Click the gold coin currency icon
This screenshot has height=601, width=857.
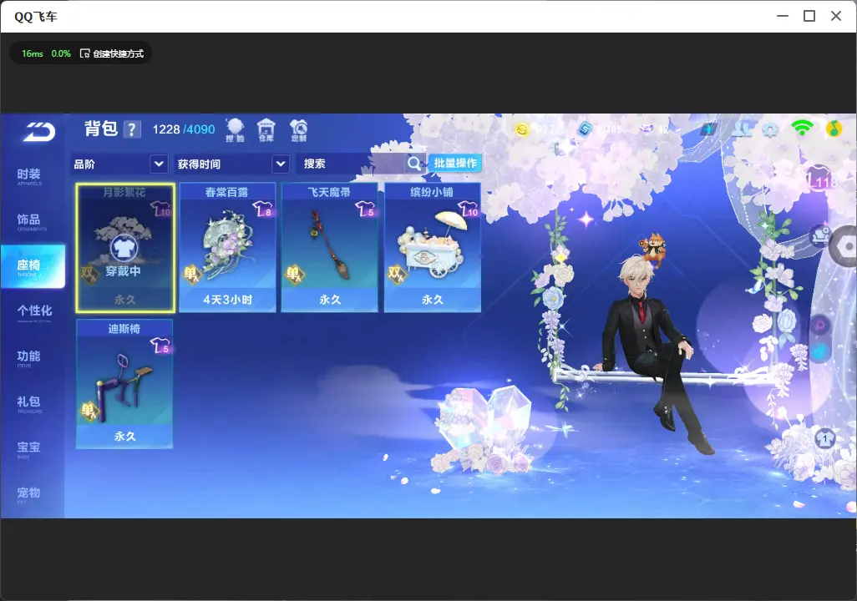point(522,129)
